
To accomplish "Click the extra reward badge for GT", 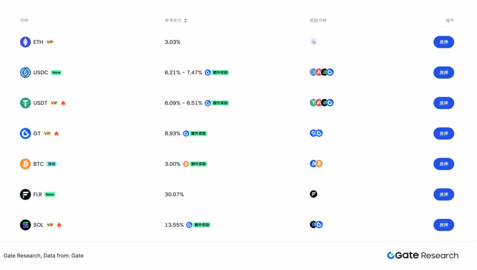I will pyautogui.click(x=198, y=134).
